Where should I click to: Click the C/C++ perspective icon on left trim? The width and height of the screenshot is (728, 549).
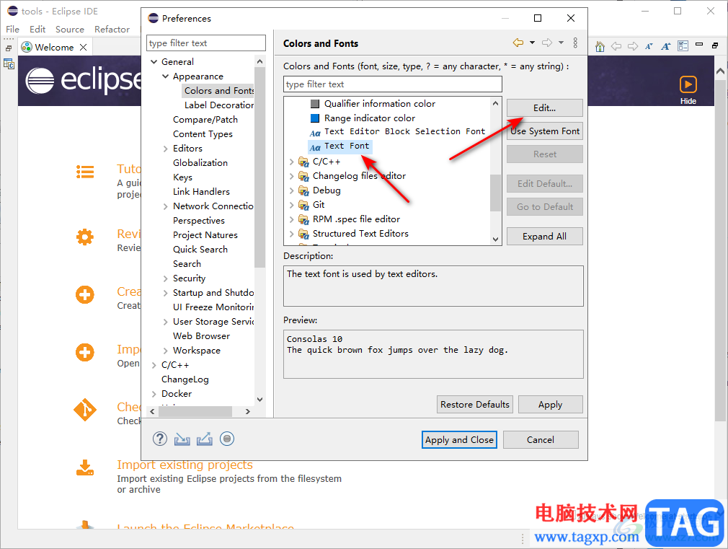coord(9,63)
